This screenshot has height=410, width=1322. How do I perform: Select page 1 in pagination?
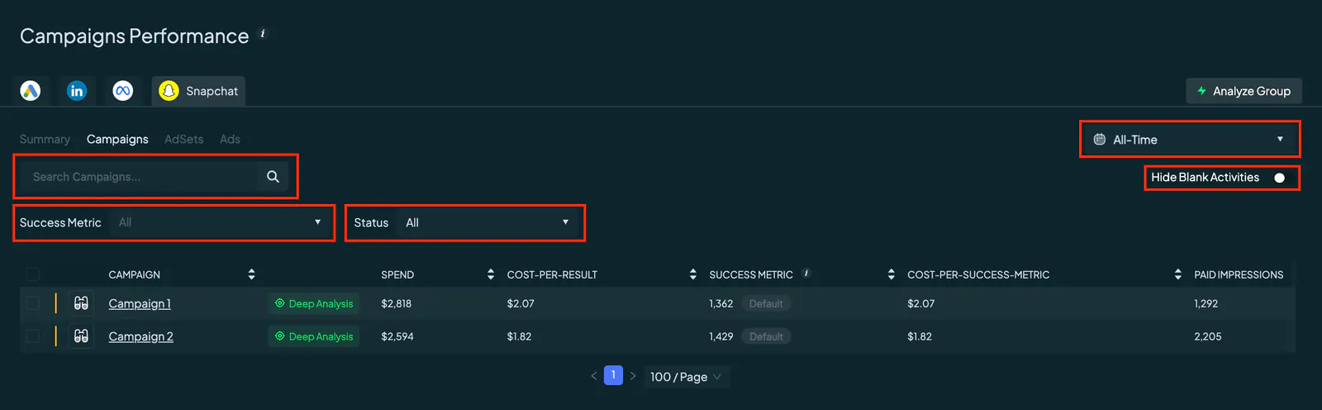613,375
